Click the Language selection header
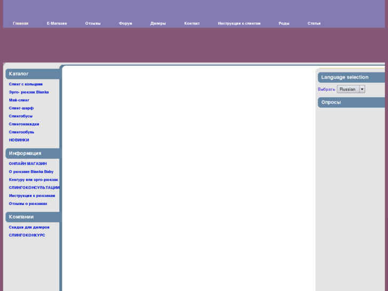This screenshot has height=291, width=388. point(351,77)
